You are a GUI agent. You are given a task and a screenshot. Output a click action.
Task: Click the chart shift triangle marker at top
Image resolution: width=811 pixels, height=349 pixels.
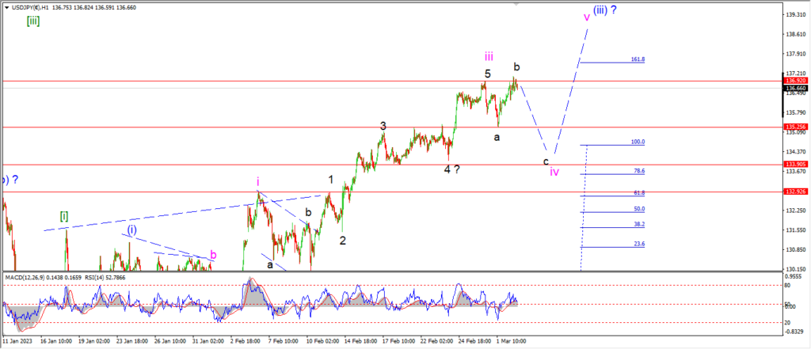click(516, 4)
